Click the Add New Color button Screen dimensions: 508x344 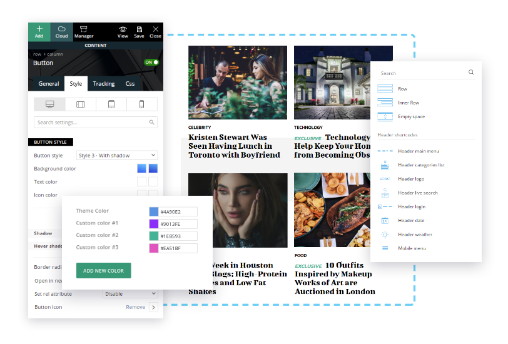pyautogui.click(x=103, y=270)
